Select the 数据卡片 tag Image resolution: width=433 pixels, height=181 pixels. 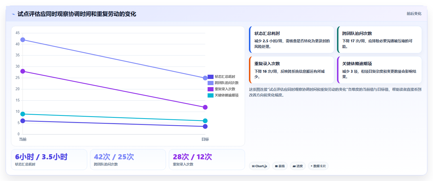pos(318,166)
